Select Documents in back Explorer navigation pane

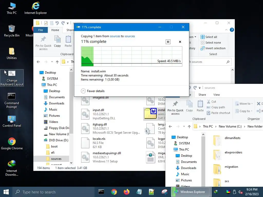tap(54, 97)
